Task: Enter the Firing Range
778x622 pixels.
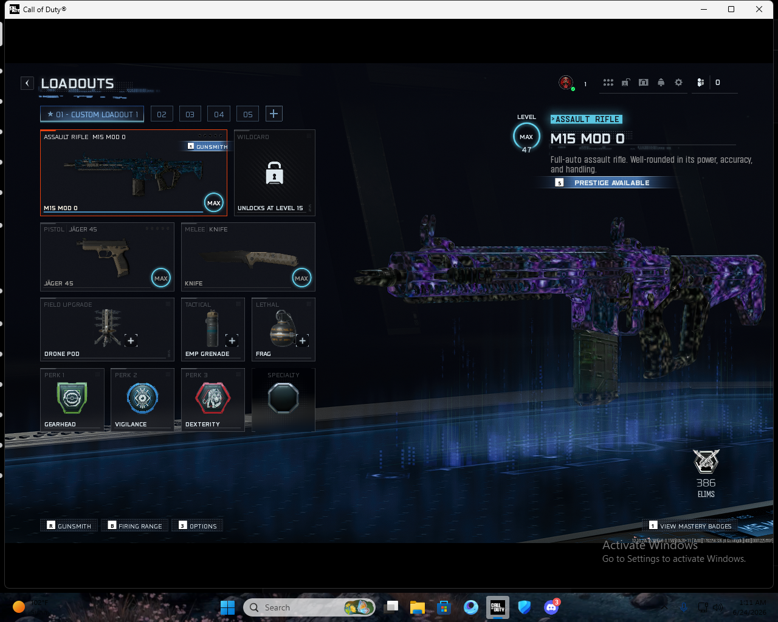Action: pyautogui.click(x=136, y=526)
